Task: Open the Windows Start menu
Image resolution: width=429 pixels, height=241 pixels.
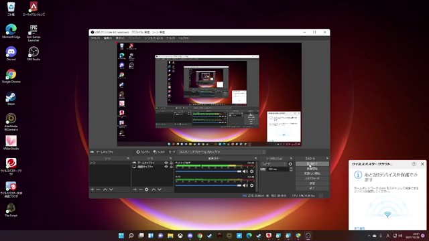Action: (121, 236)
